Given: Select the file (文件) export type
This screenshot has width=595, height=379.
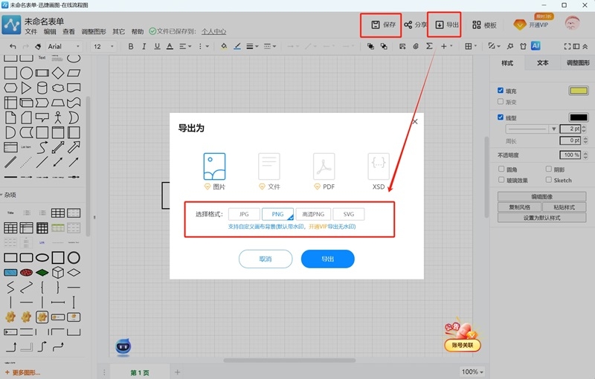Looking at the screenshot, I should (269, 172).
